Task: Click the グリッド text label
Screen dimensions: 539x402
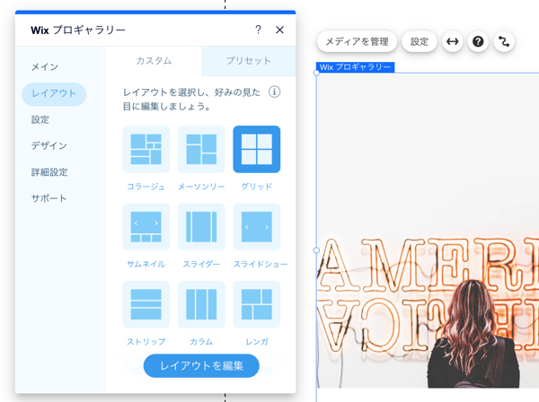Action: (x=256, y=187)
